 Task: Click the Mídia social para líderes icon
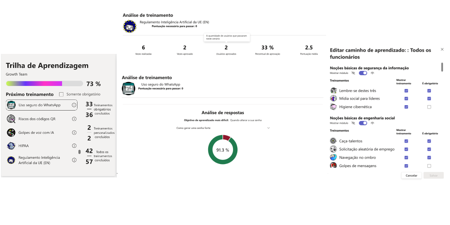(x=333, y=99)
